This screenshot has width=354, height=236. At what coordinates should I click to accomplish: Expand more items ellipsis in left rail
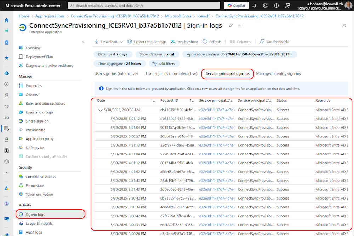coord(6,173)
